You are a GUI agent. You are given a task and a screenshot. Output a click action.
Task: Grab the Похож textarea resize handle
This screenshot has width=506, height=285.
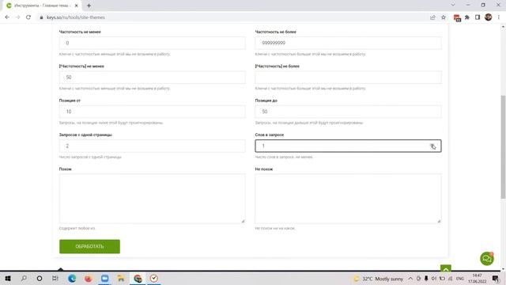[243, 221]
